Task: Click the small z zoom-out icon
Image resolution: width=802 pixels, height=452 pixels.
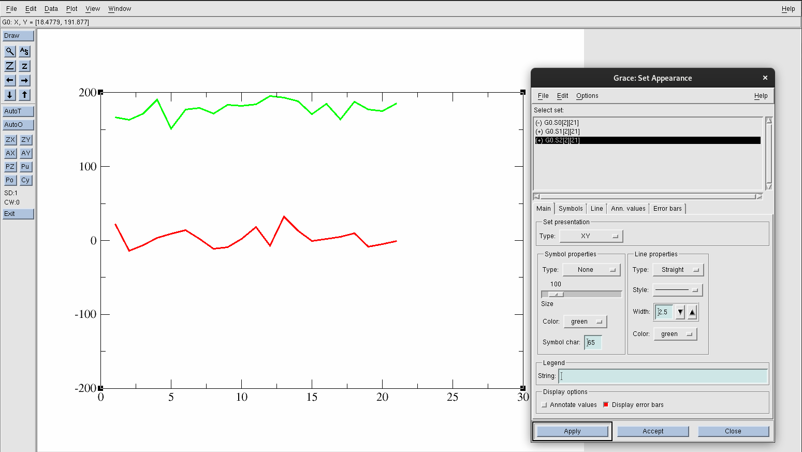Action: click(x=24, y=66)
